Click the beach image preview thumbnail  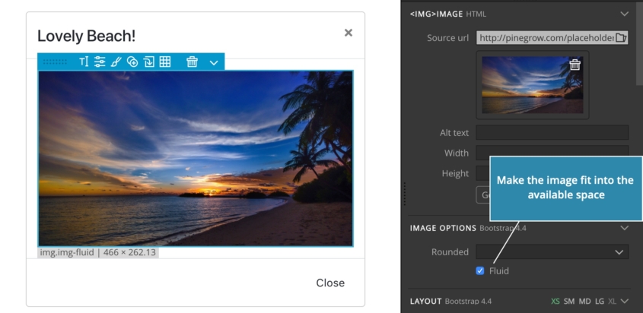tap(532, 84)
